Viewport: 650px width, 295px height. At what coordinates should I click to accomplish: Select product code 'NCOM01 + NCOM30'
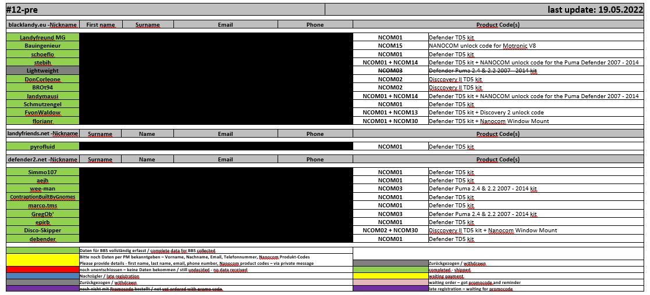[x=390, y=121]
